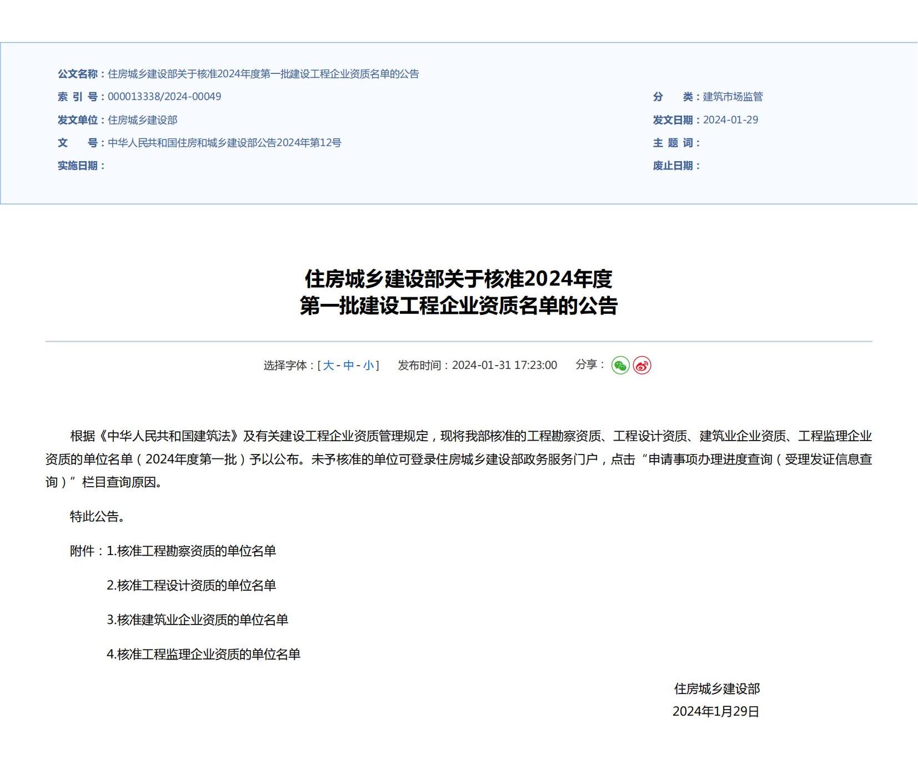Click document number 中华人民共和国住房和城乡建设部公告2024年第12号

(x=224, y=143)
